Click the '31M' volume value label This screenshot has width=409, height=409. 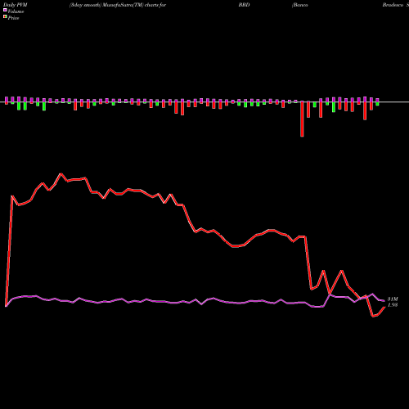(393, 299)
